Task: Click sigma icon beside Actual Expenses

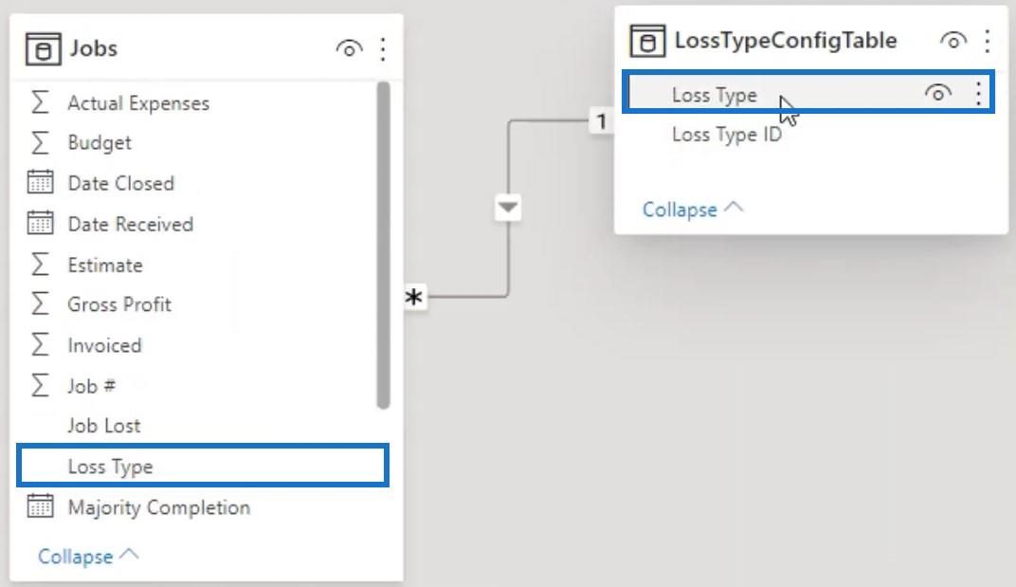Action: (x=40, y=102)
